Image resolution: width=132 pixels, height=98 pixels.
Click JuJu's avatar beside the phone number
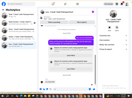click(42, 82)
